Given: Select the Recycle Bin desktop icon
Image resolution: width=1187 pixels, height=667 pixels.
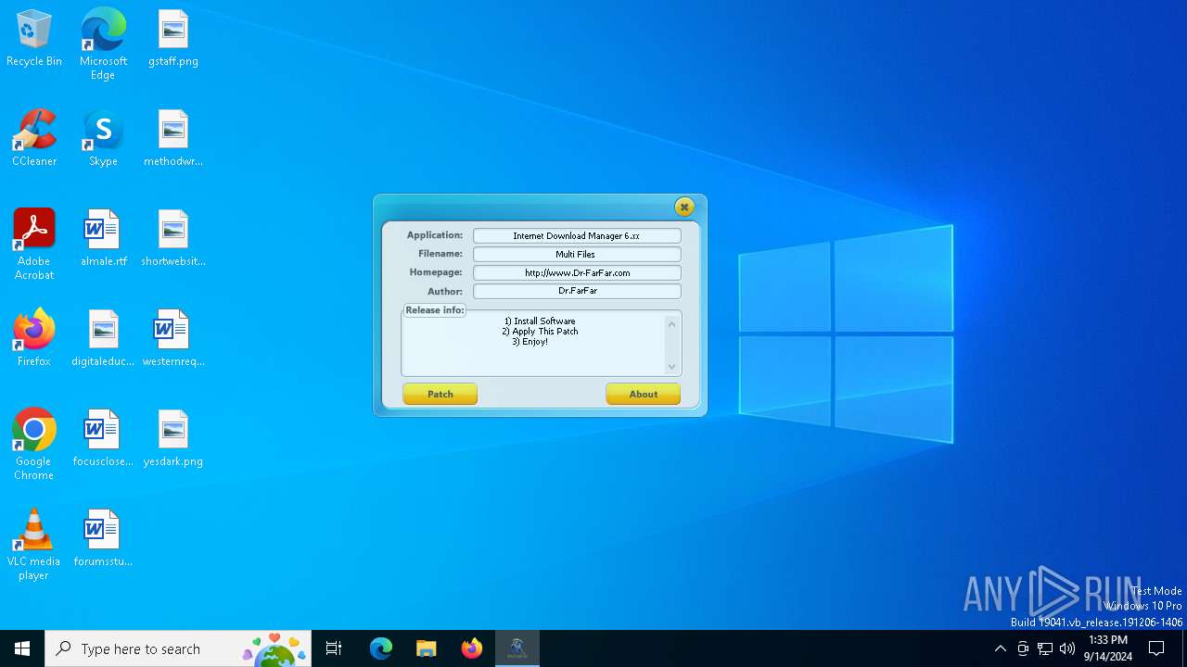Looking at the screenshot, I should point(34,39).
